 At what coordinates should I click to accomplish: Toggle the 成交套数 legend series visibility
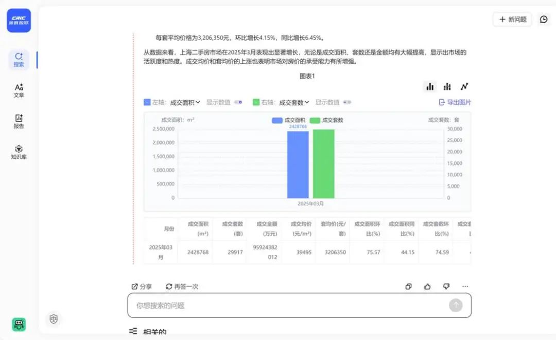326,120
